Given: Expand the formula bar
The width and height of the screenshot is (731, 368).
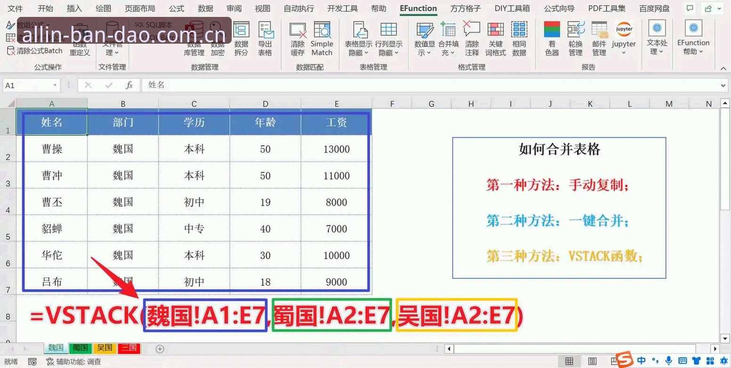Looking at the screenshot, I should pos(724,85).
